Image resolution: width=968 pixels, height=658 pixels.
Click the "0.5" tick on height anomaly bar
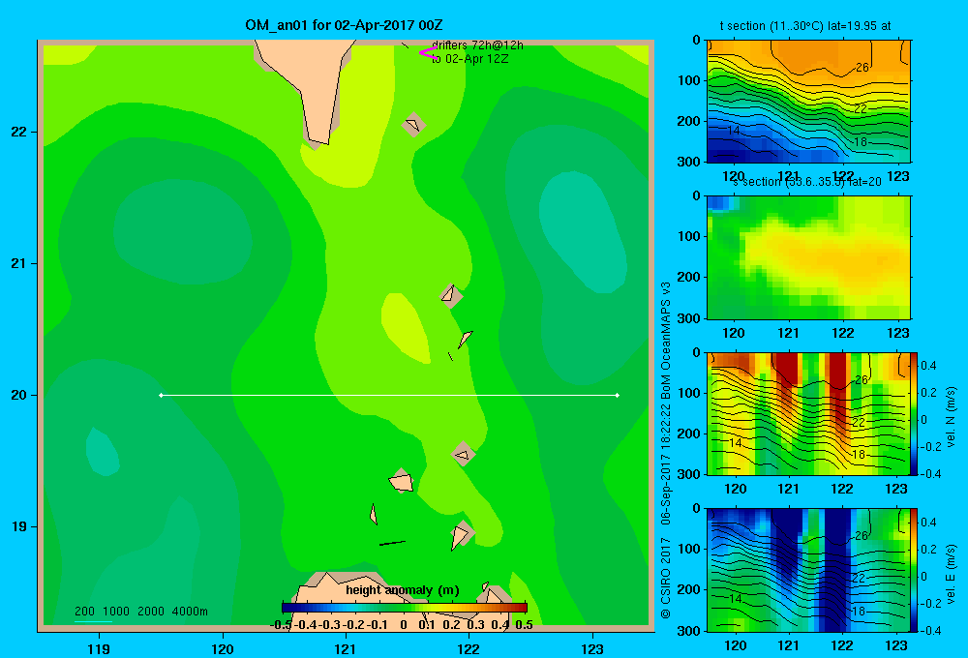click(x=524, y=625)
